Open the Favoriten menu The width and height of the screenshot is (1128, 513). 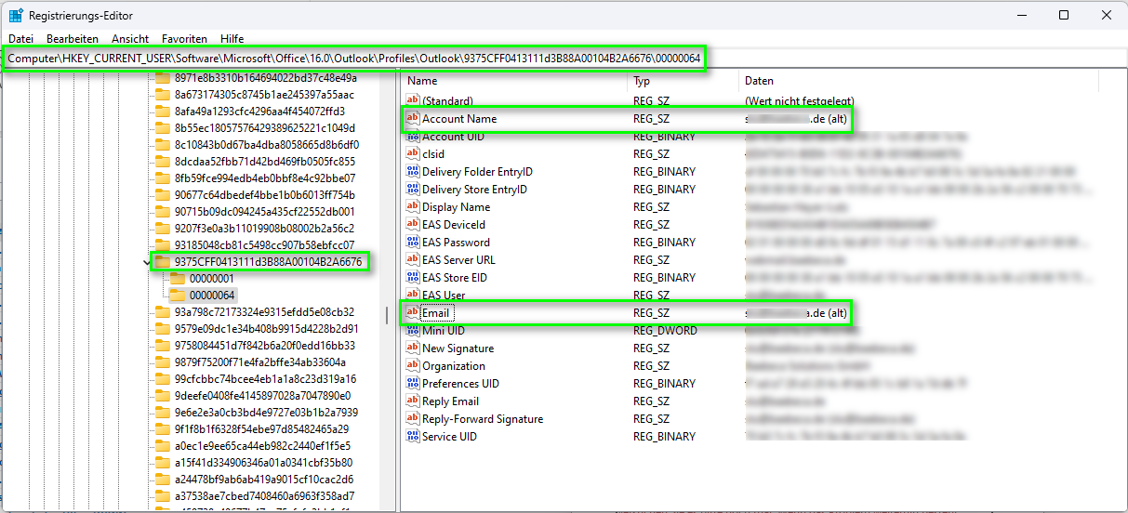[184, 39]
